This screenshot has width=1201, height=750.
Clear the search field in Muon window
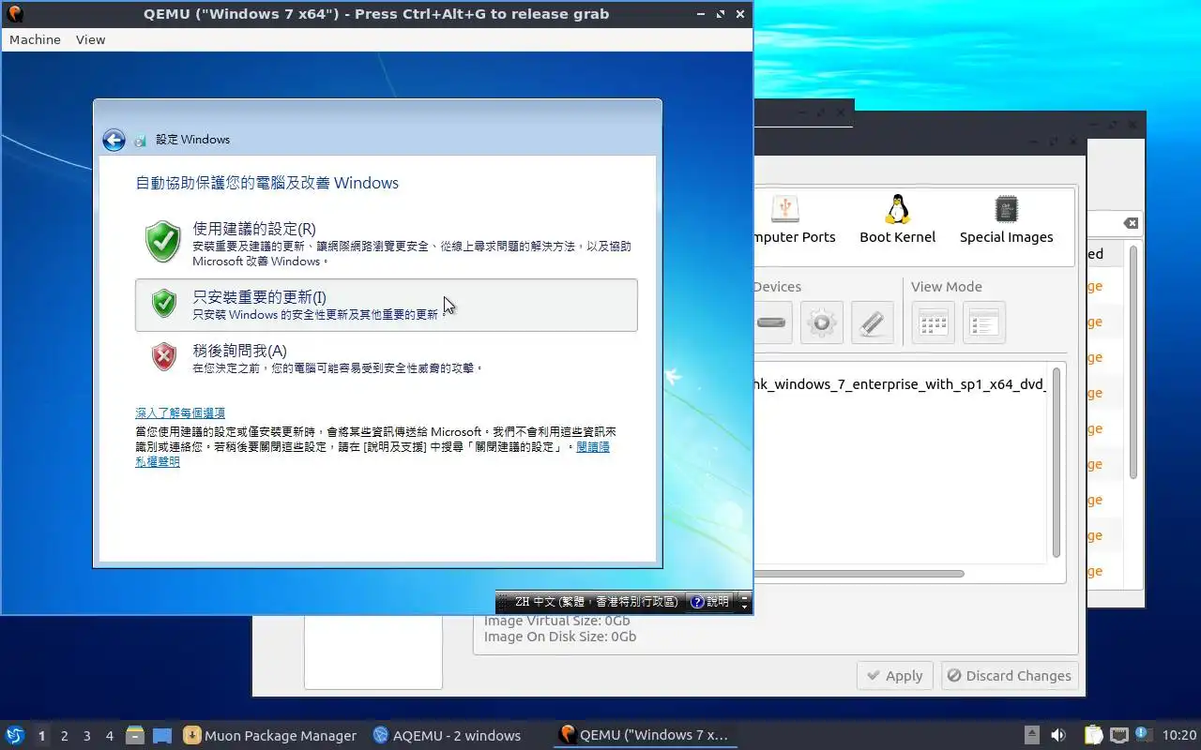(1131, 223)
